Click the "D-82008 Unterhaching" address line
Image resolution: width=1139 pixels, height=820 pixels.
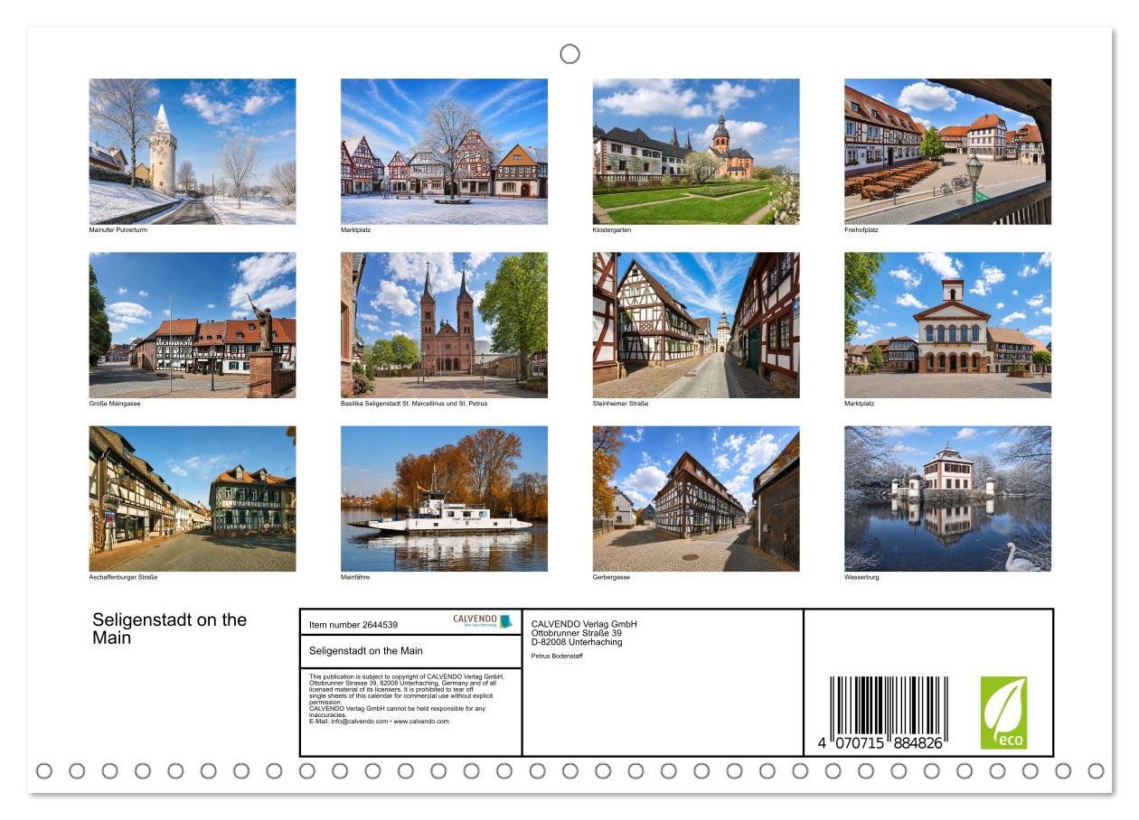click(x=577, y=642)
